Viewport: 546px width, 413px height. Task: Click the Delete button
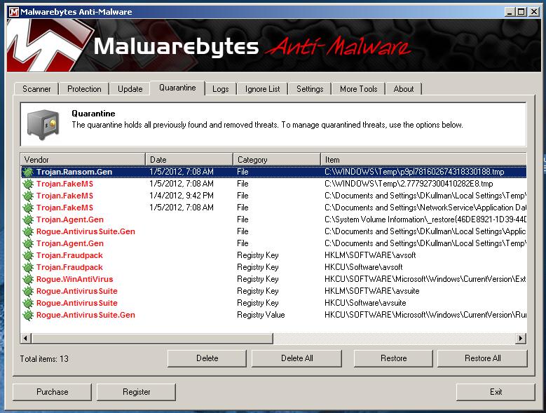(207, 358)
